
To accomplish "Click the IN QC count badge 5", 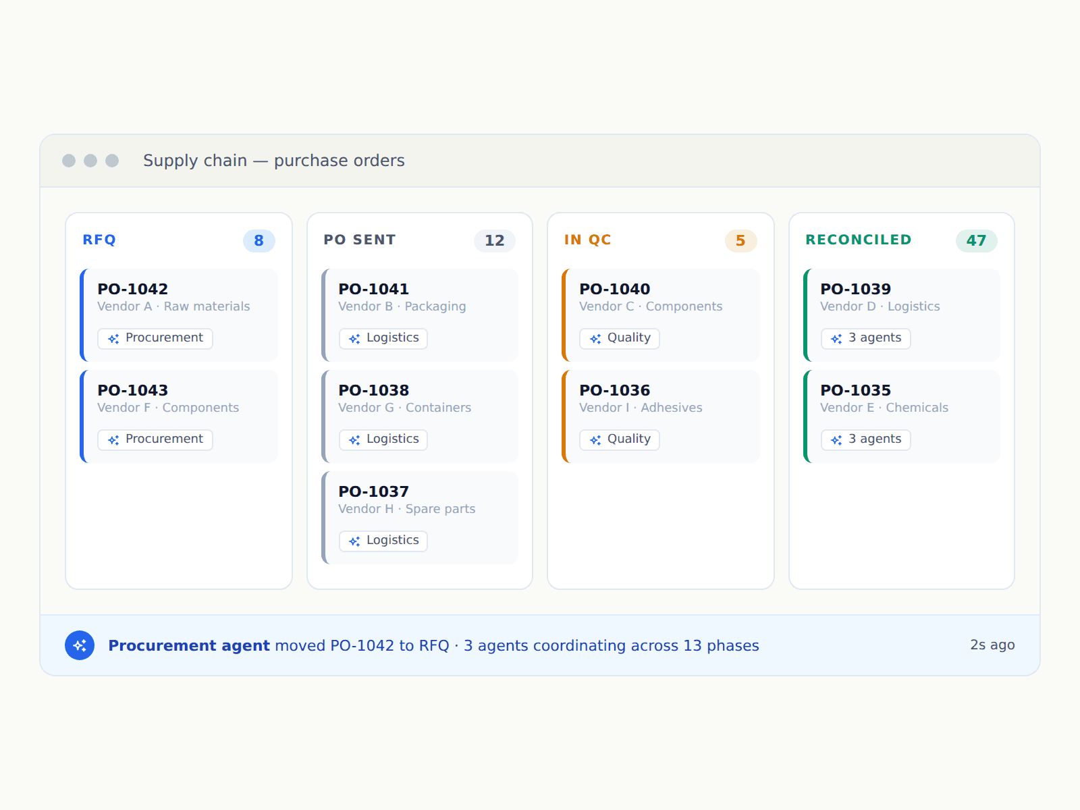I will click(x=741, y=240).
